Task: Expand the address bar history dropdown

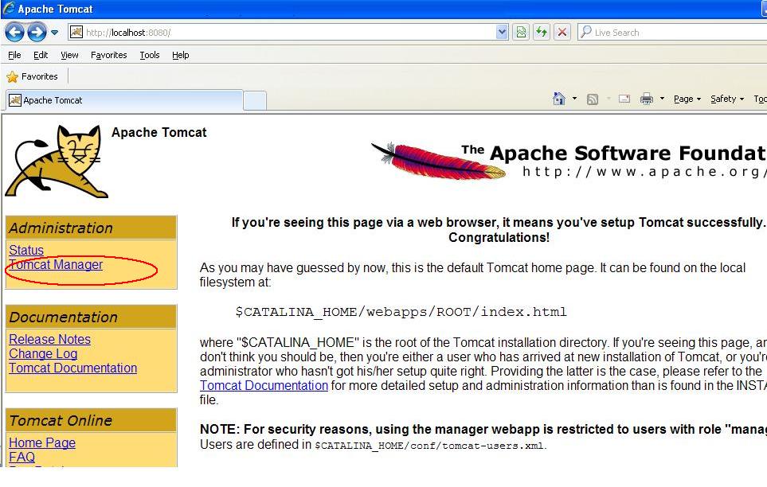Action: tap(502, 33)
